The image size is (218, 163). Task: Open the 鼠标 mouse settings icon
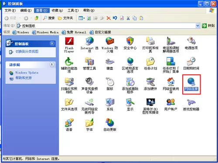coord(110,84)
